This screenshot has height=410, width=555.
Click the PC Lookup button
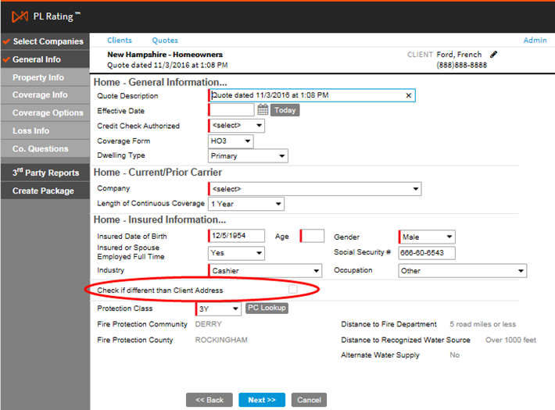pos(267,308)
